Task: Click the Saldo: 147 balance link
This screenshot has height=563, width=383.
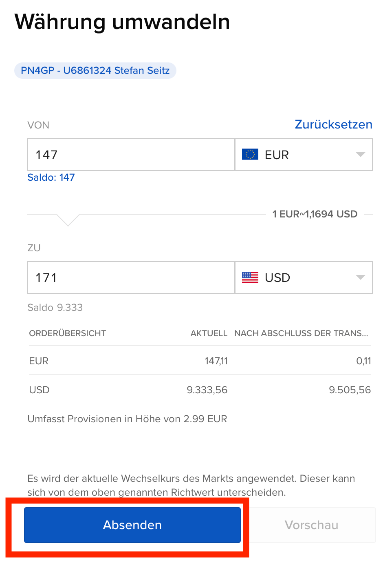Action: point(51,177)
